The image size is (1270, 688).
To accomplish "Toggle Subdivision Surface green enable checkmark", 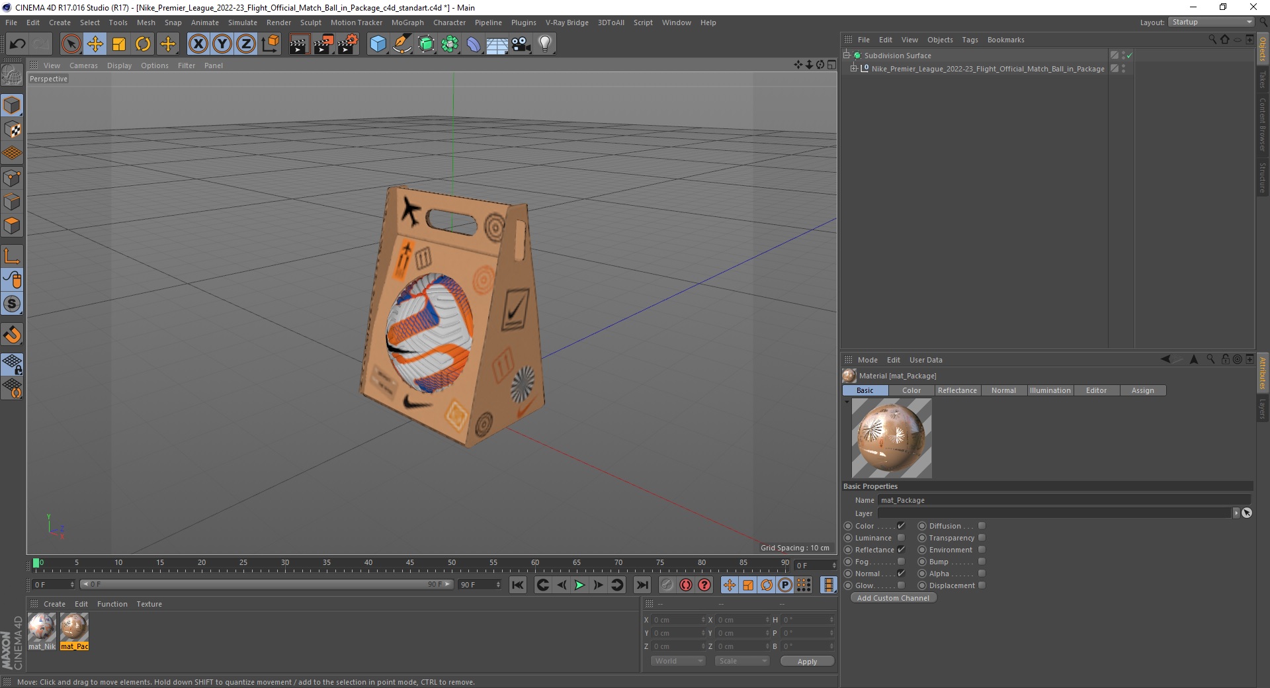I will point(1130,56).
